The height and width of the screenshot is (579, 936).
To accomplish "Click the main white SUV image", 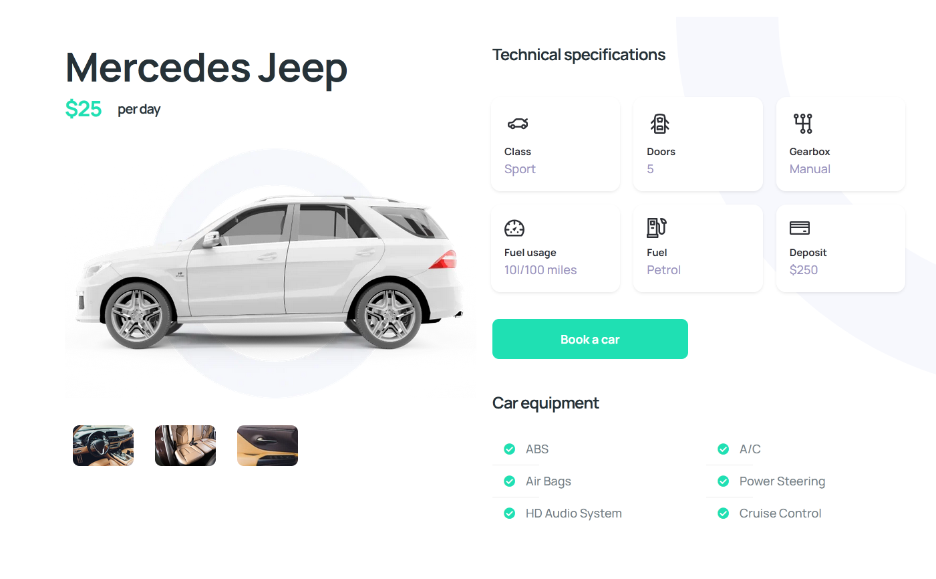I will pyautogui.click(x=270, y=272).
